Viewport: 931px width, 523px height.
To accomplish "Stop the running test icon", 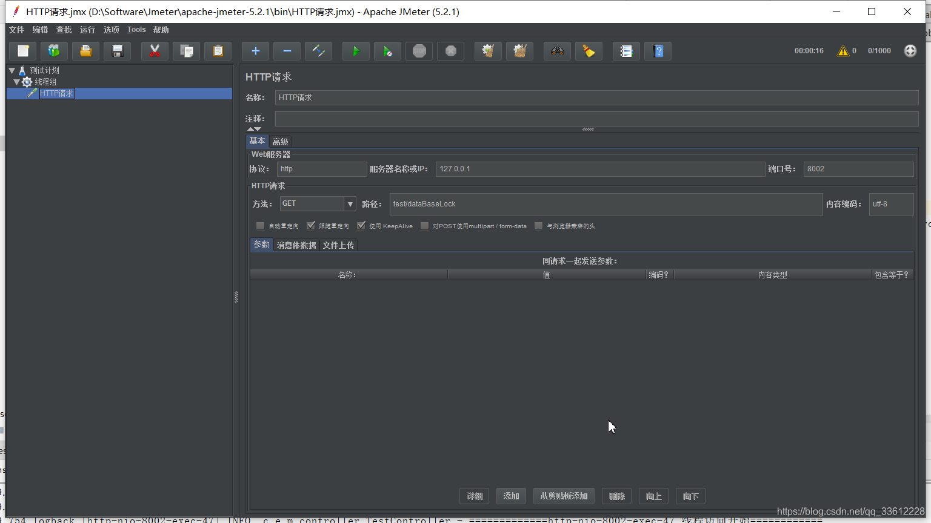I will (x=419, y=51).
